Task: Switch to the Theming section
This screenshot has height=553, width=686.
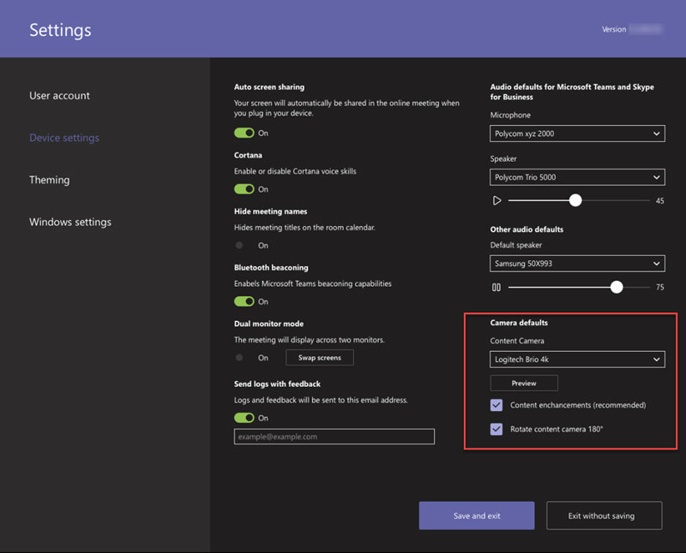Action: point(50,180)
